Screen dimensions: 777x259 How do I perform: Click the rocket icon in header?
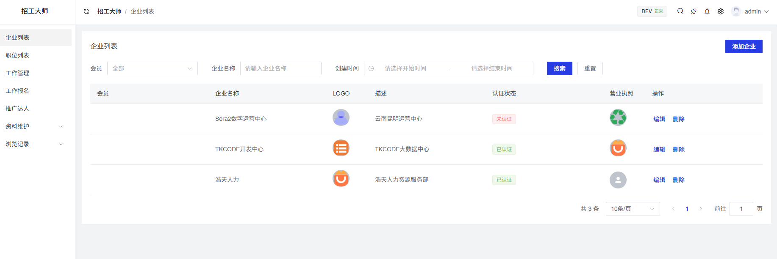694,11
